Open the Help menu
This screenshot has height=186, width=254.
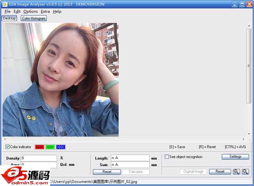tap(57, 11)
